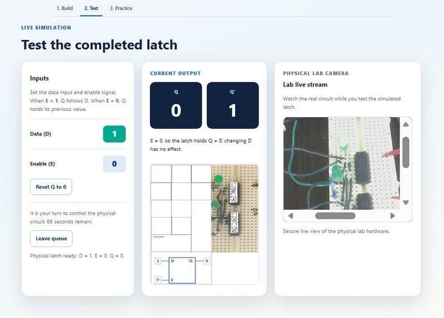The height and width of the screenshot is (318, 444).
Task: Click the 'Test the completed latch' heading
Action: click(x=99, y=45)
